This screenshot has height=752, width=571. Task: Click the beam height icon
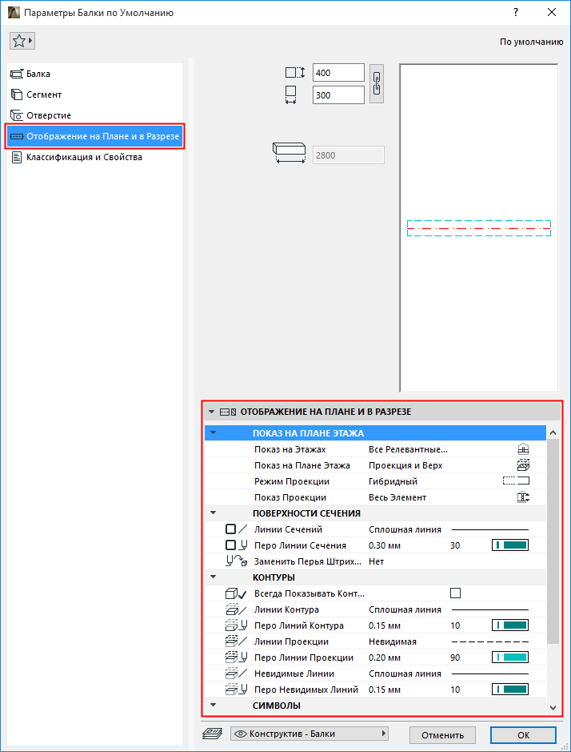click(295, 73)
